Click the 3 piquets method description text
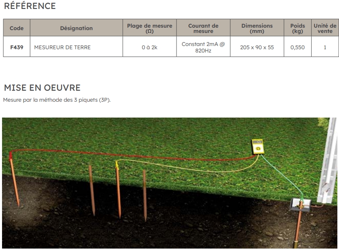Viewport: 339px width, 251px height. click(x=57, y=100)
